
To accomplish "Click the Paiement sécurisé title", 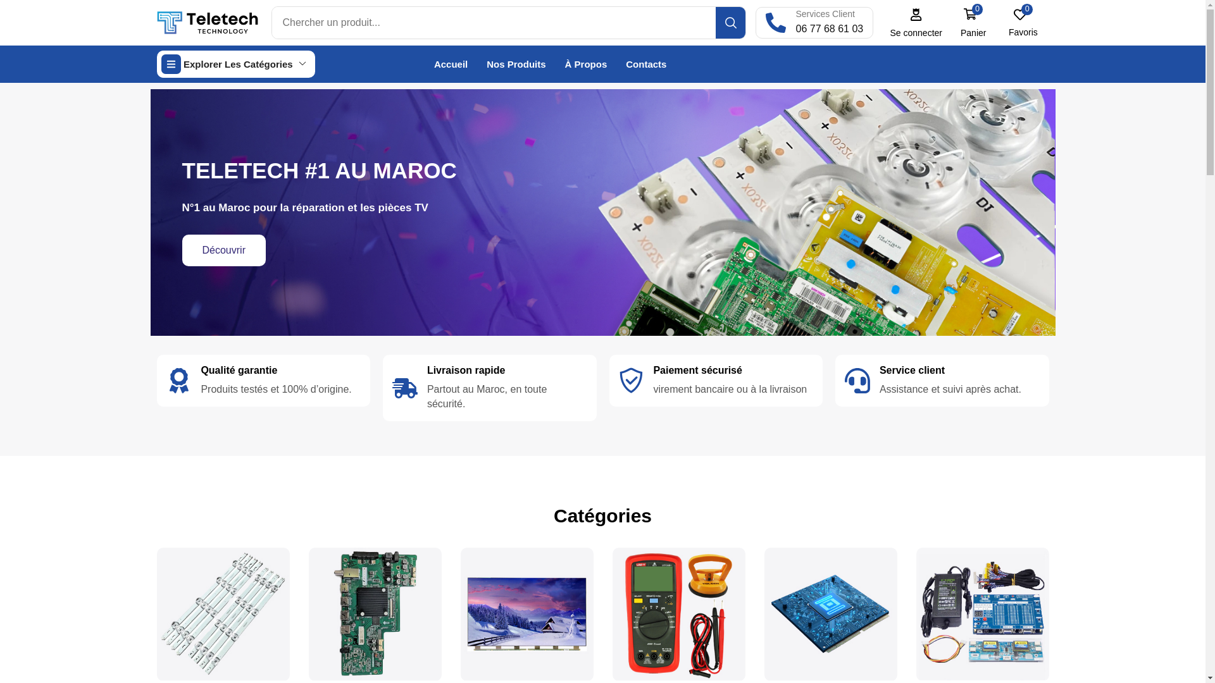I will pos(697,371).
